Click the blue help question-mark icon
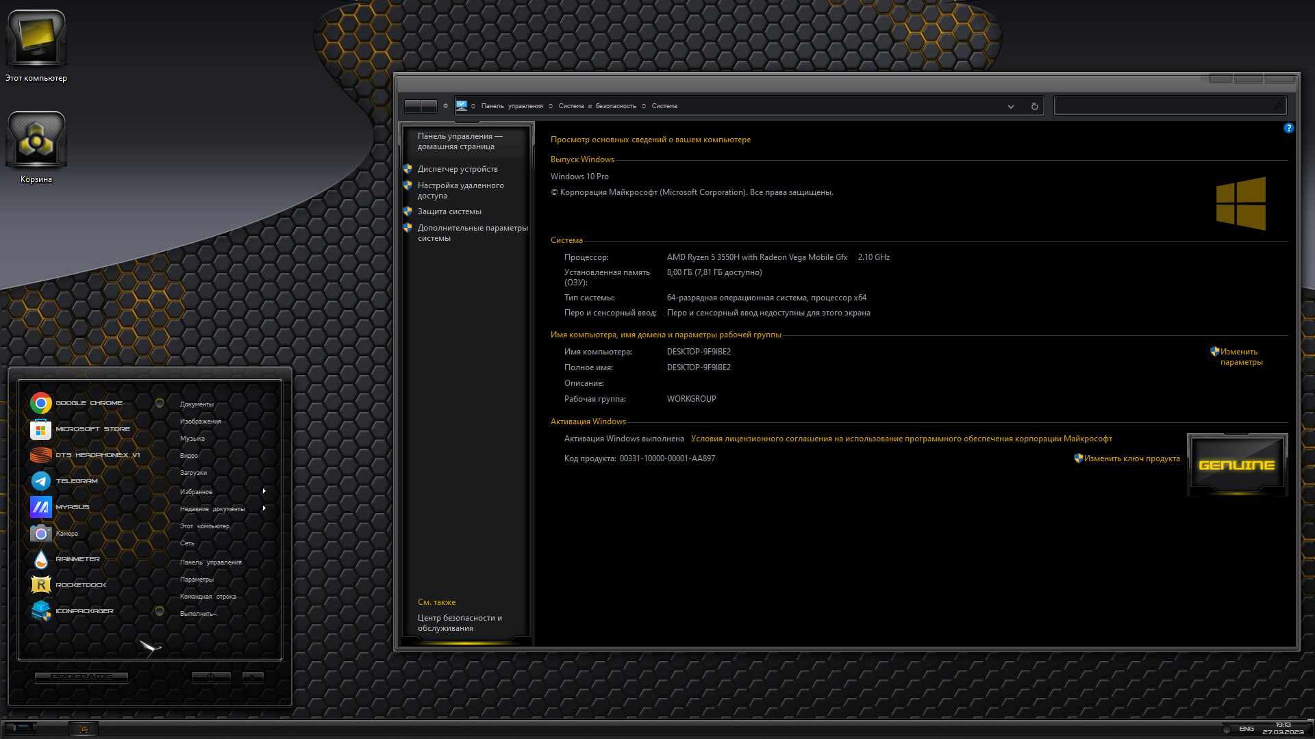The image size is (1315, 739). [1288, 128]
